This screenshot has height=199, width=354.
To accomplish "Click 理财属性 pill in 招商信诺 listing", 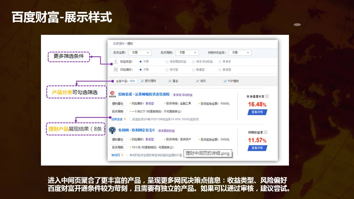I will (x=118, y=104).
